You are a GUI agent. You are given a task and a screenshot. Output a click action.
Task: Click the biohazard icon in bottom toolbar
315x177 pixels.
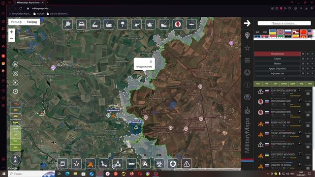point(159,164)
